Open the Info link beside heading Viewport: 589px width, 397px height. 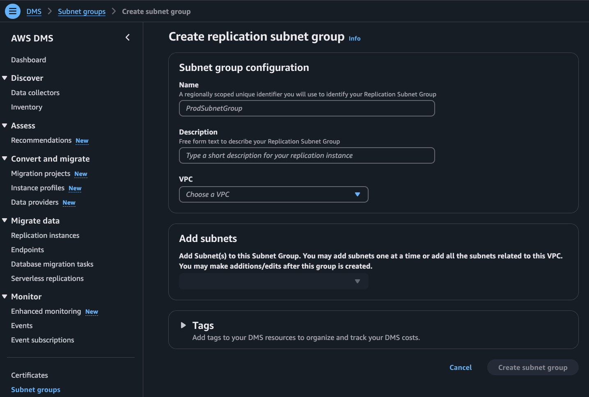point(355,39)
